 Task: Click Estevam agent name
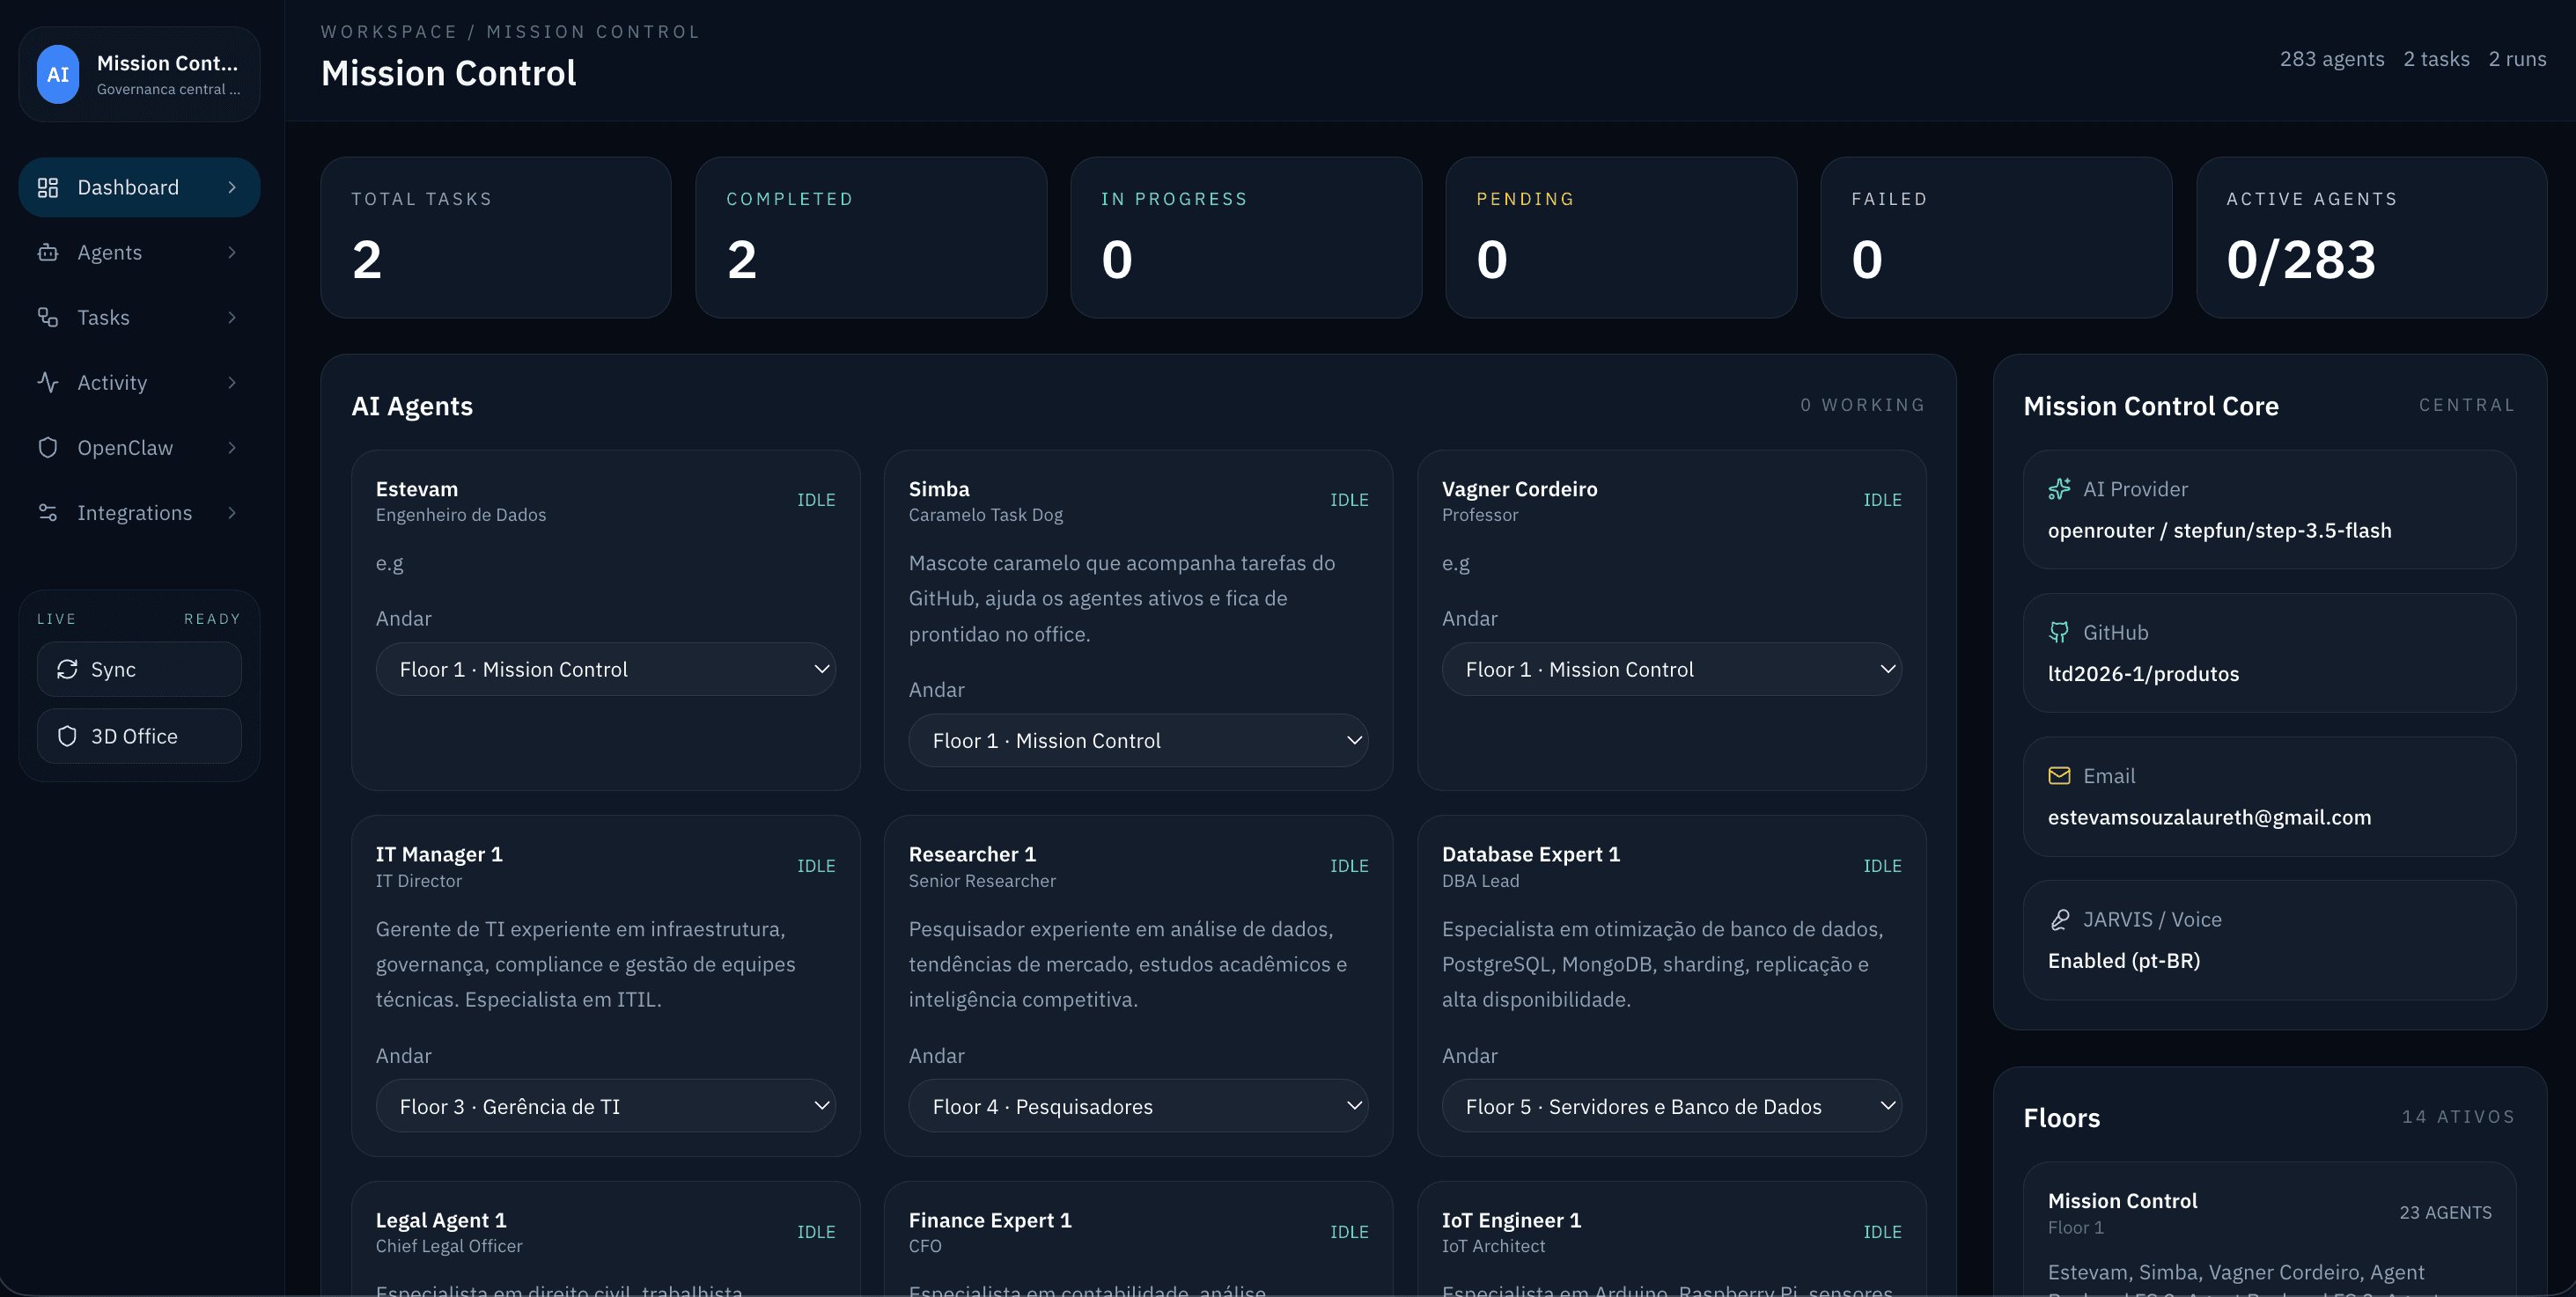tap(416, 488)
